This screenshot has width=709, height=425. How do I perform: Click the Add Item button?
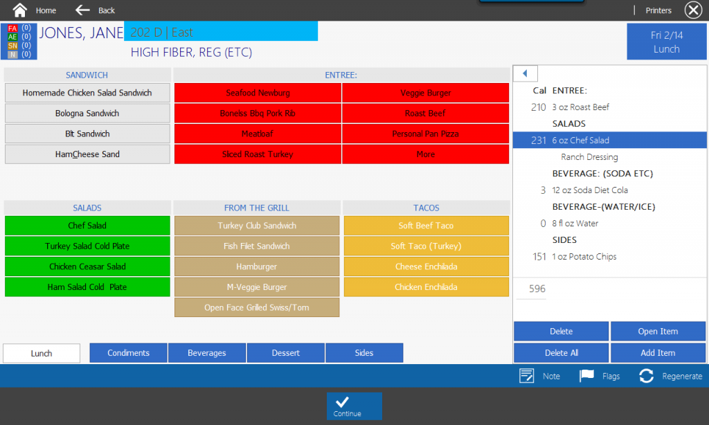[658, 352]
